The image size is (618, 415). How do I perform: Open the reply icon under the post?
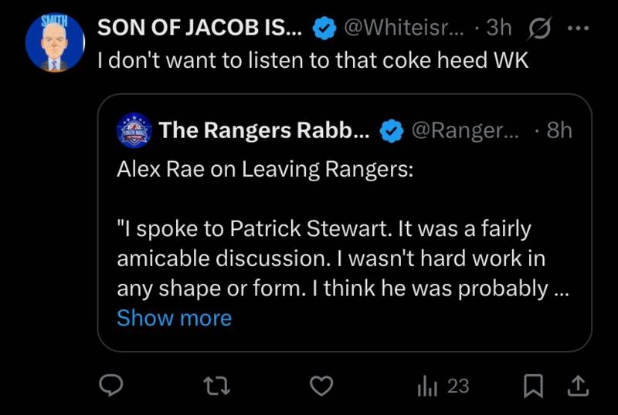click(114, 385)
